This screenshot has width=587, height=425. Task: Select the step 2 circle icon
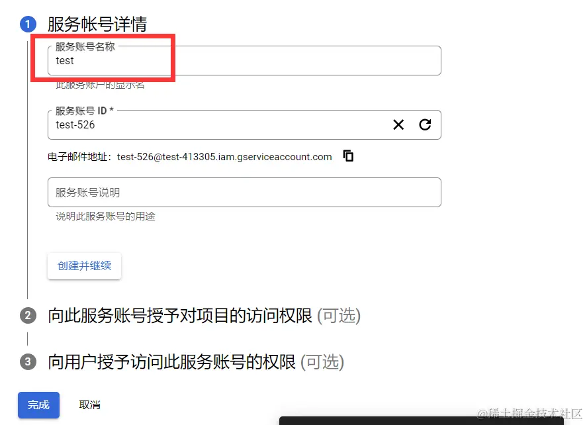[28, 316]
